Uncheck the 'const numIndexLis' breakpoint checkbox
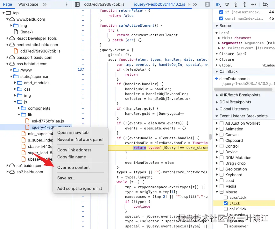 [221, 18]
